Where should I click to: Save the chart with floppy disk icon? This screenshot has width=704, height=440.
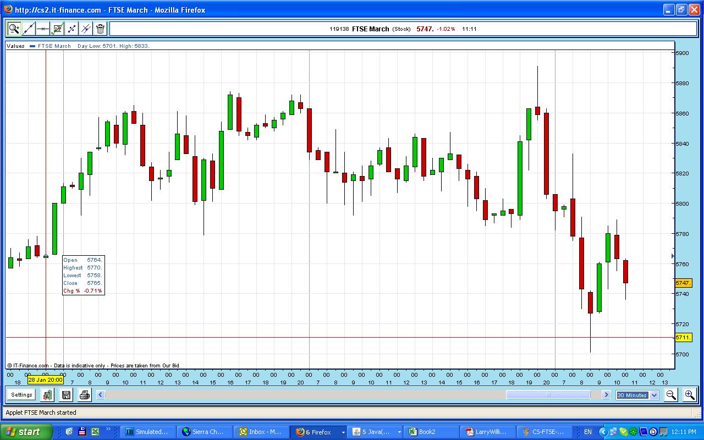[66, 394]
